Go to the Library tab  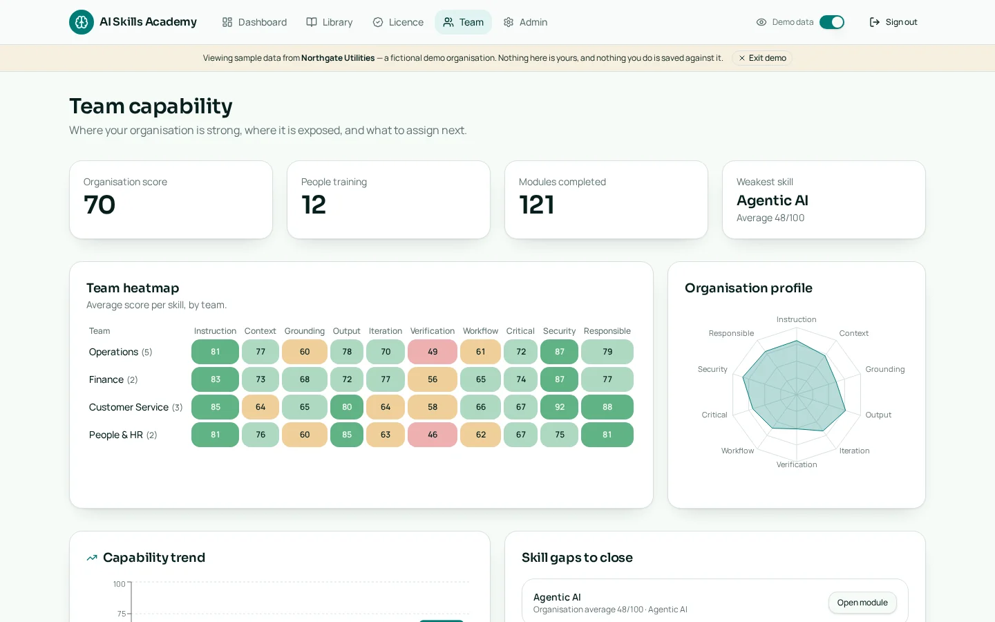pos(330,22)
